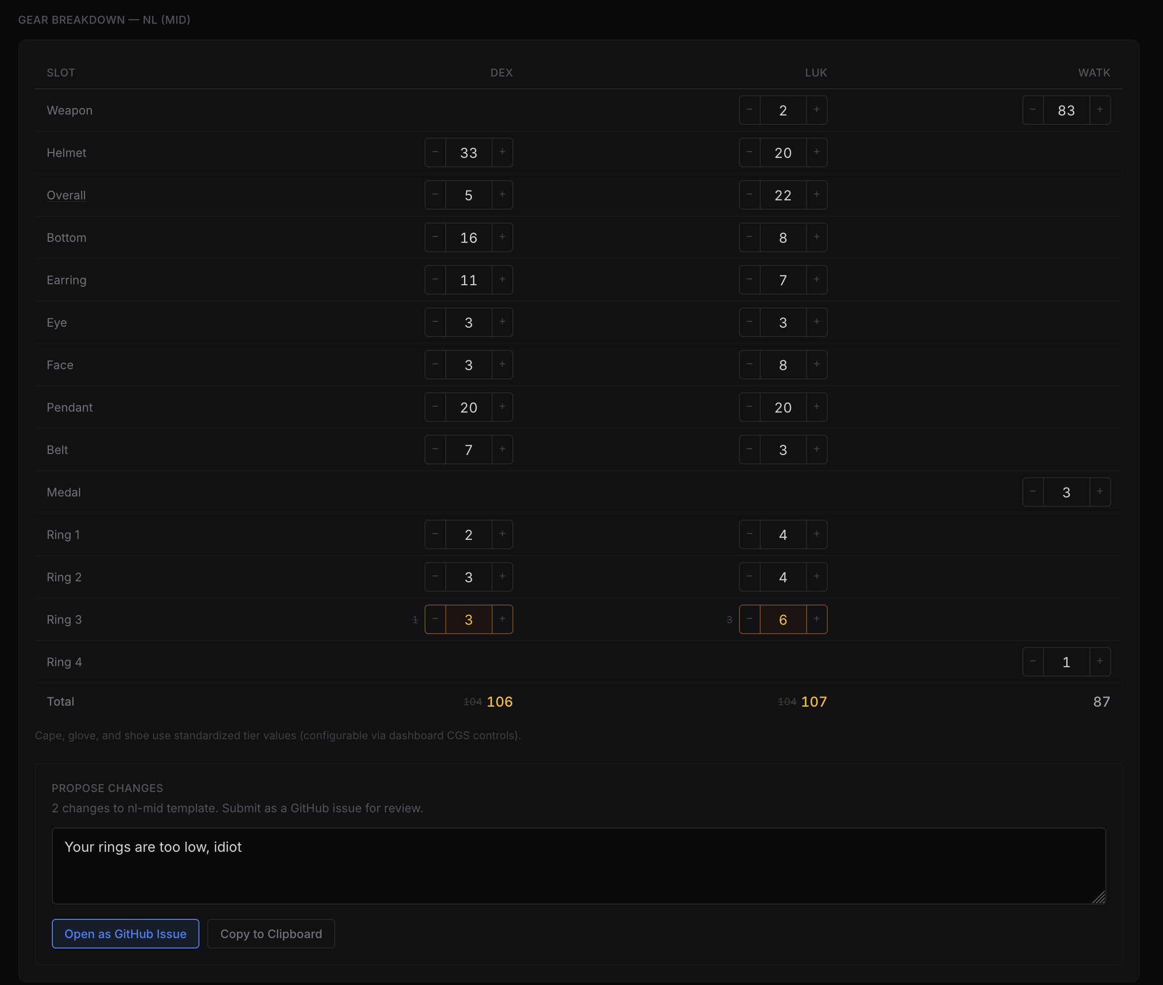Click the underlined Overall slot label
1163x985 pixels.
66,195
